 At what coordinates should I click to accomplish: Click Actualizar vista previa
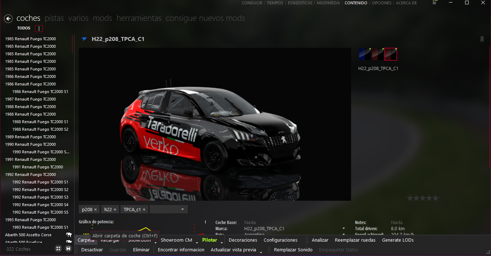[233, 250]
